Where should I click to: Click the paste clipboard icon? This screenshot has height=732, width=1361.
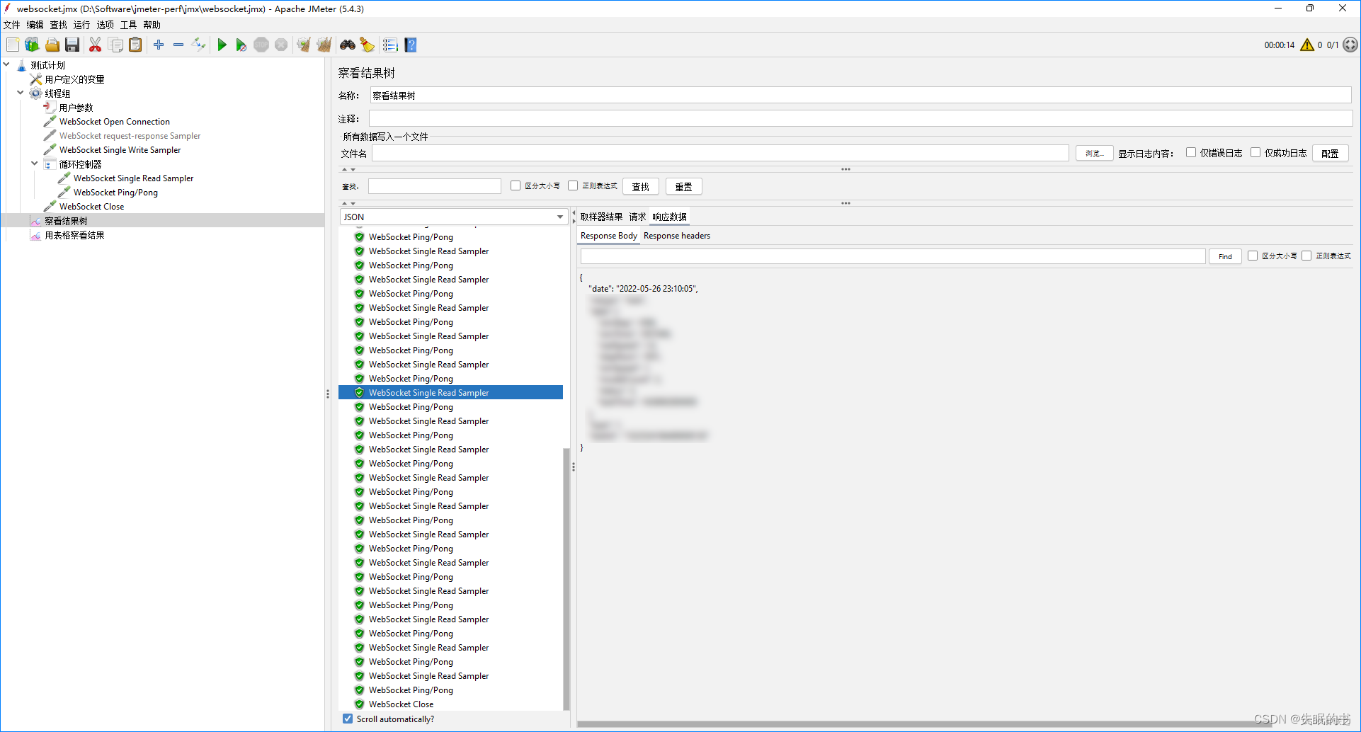[135, 45]
